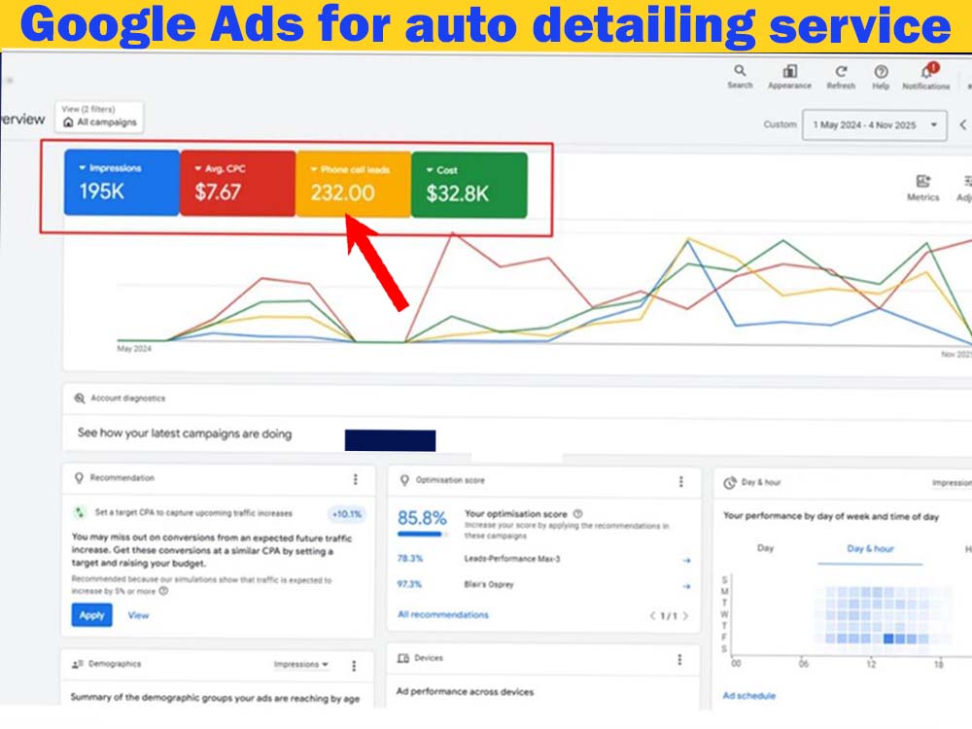The width and height of the screenshot is (972, 729).
Task: Open the Appearance settings icon
Action: point(789,76)
